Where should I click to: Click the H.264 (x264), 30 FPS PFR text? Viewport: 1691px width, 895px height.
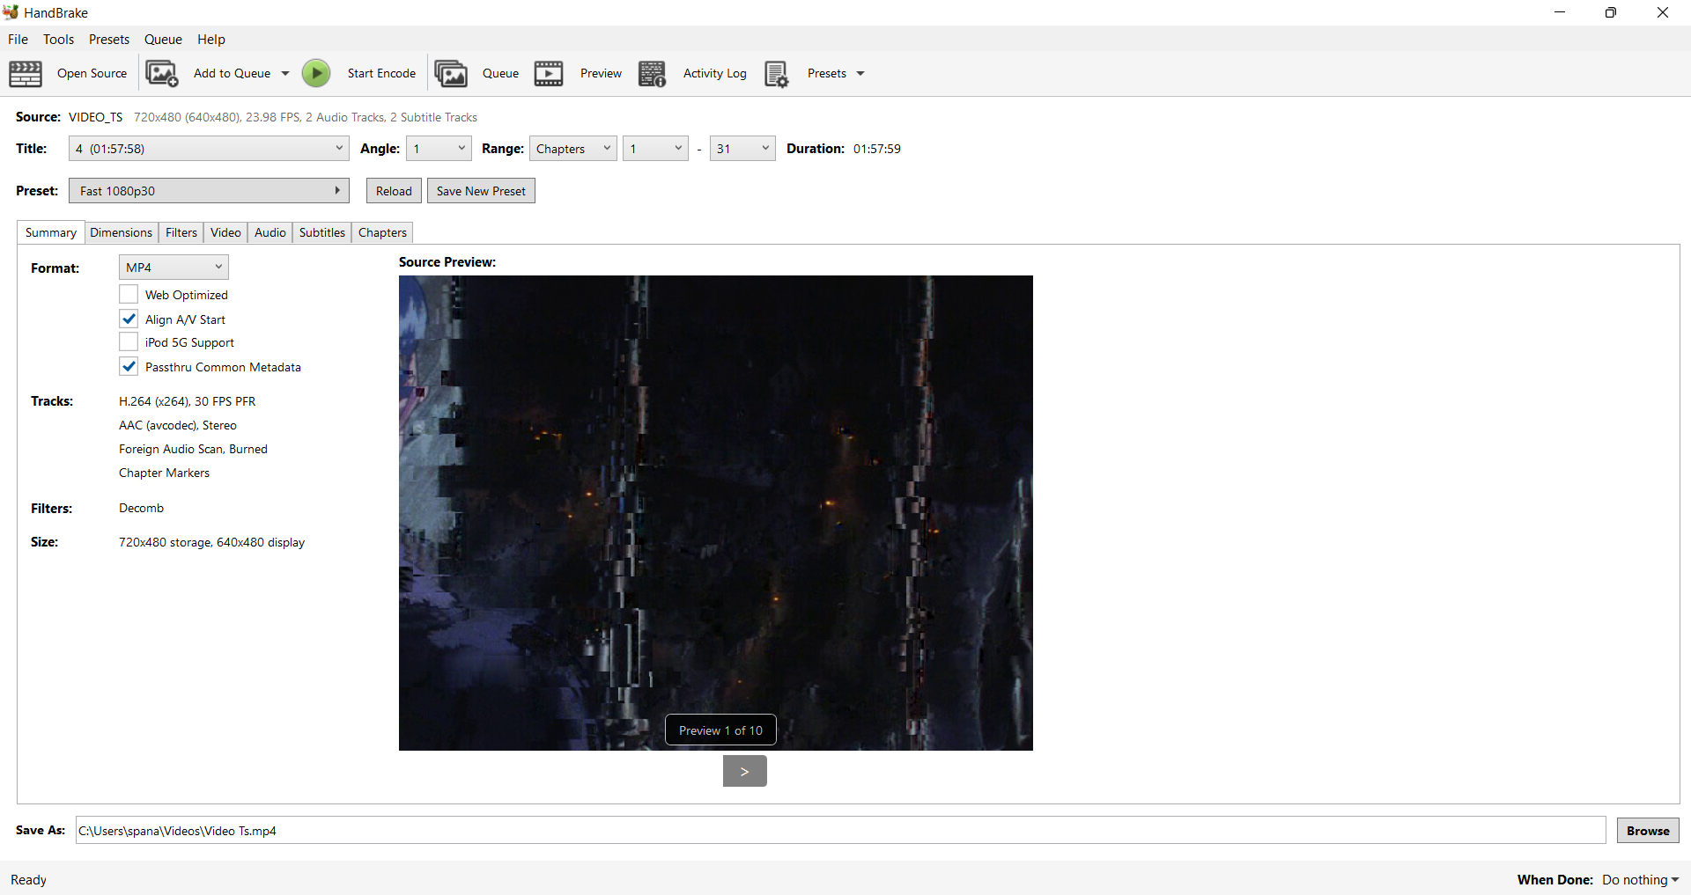tap(188, 401)
